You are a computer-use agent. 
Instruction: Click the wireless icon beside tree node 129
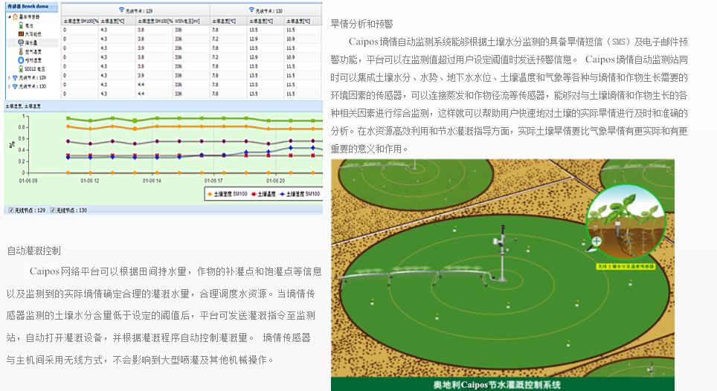[x=15, y=77]
